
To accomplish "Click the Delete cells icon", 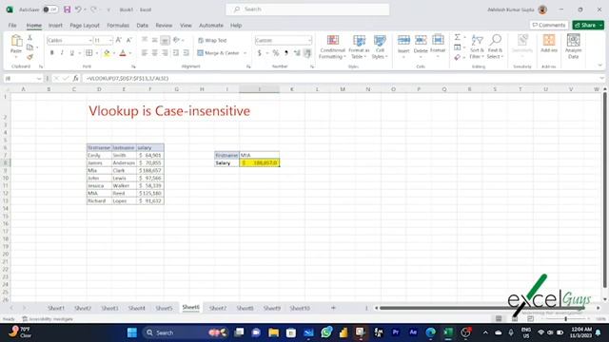I will point(421,41).
